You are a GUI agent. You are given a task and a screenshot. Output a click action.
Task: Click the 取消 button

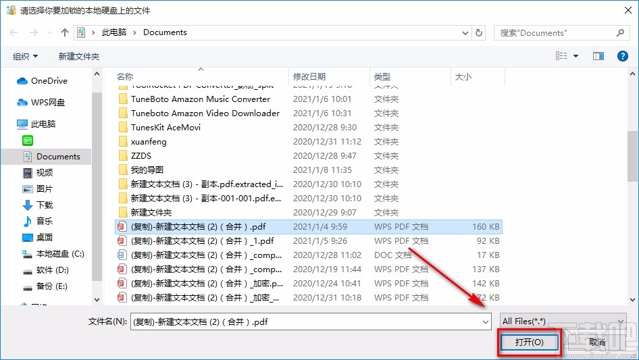[x=596, y=342]
